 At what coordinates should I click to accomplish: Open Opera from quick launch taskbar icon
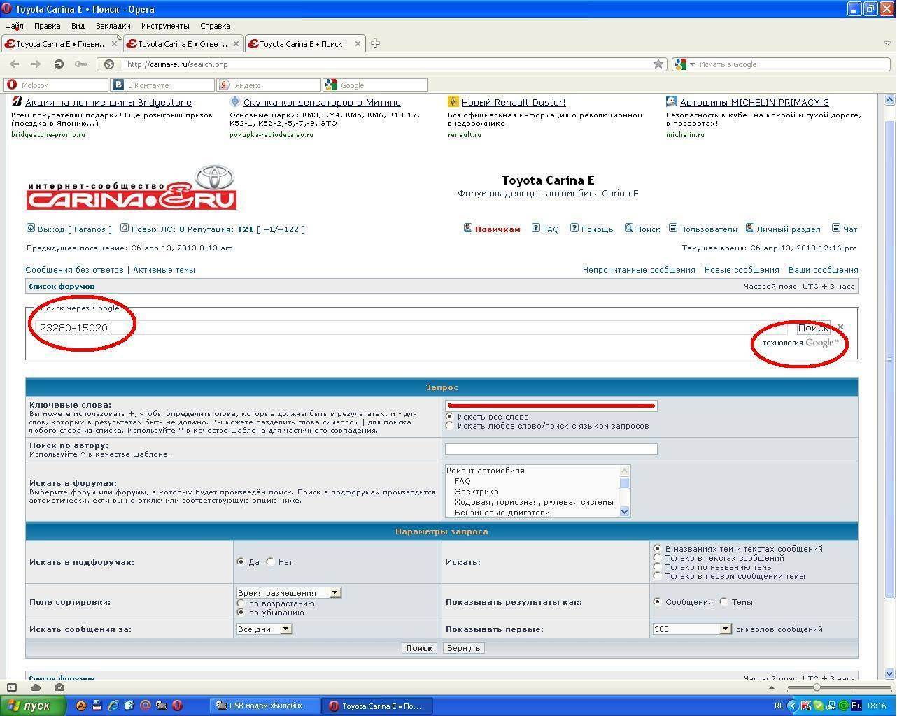pyautogui.click(x=178, y=706)
